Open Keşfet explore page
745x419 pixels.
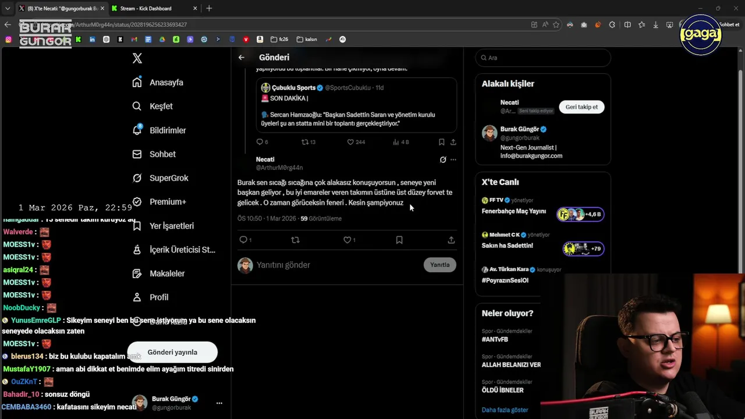[x=152, y=106]
